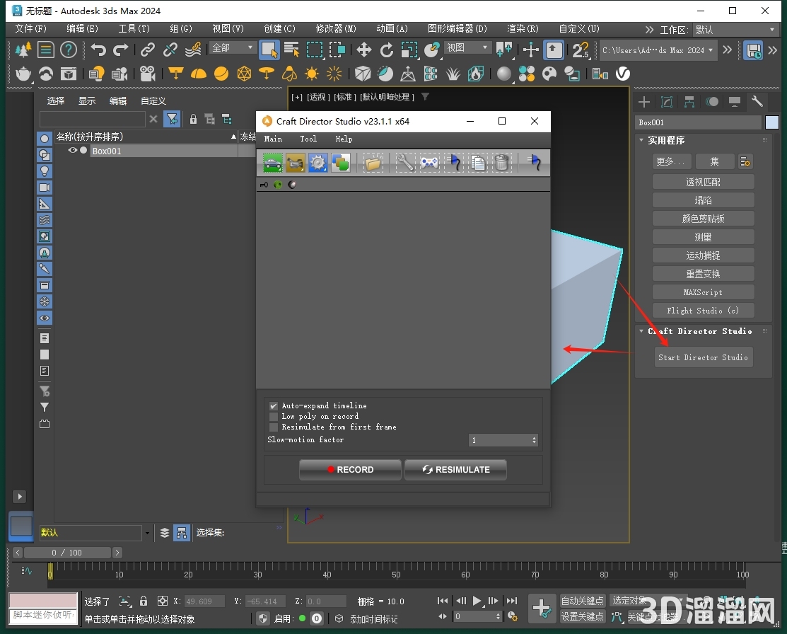Open the 文件(F) menu

pyautogui.click(x=31, y=28)
